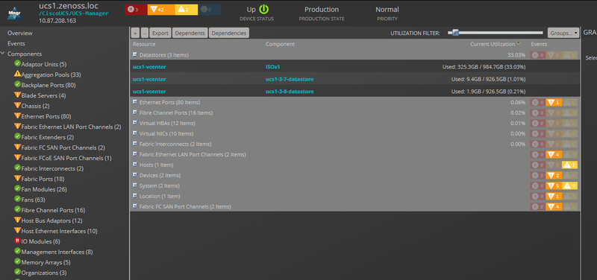
Task: Click the Events column header
Action: (x=539, y=44)
